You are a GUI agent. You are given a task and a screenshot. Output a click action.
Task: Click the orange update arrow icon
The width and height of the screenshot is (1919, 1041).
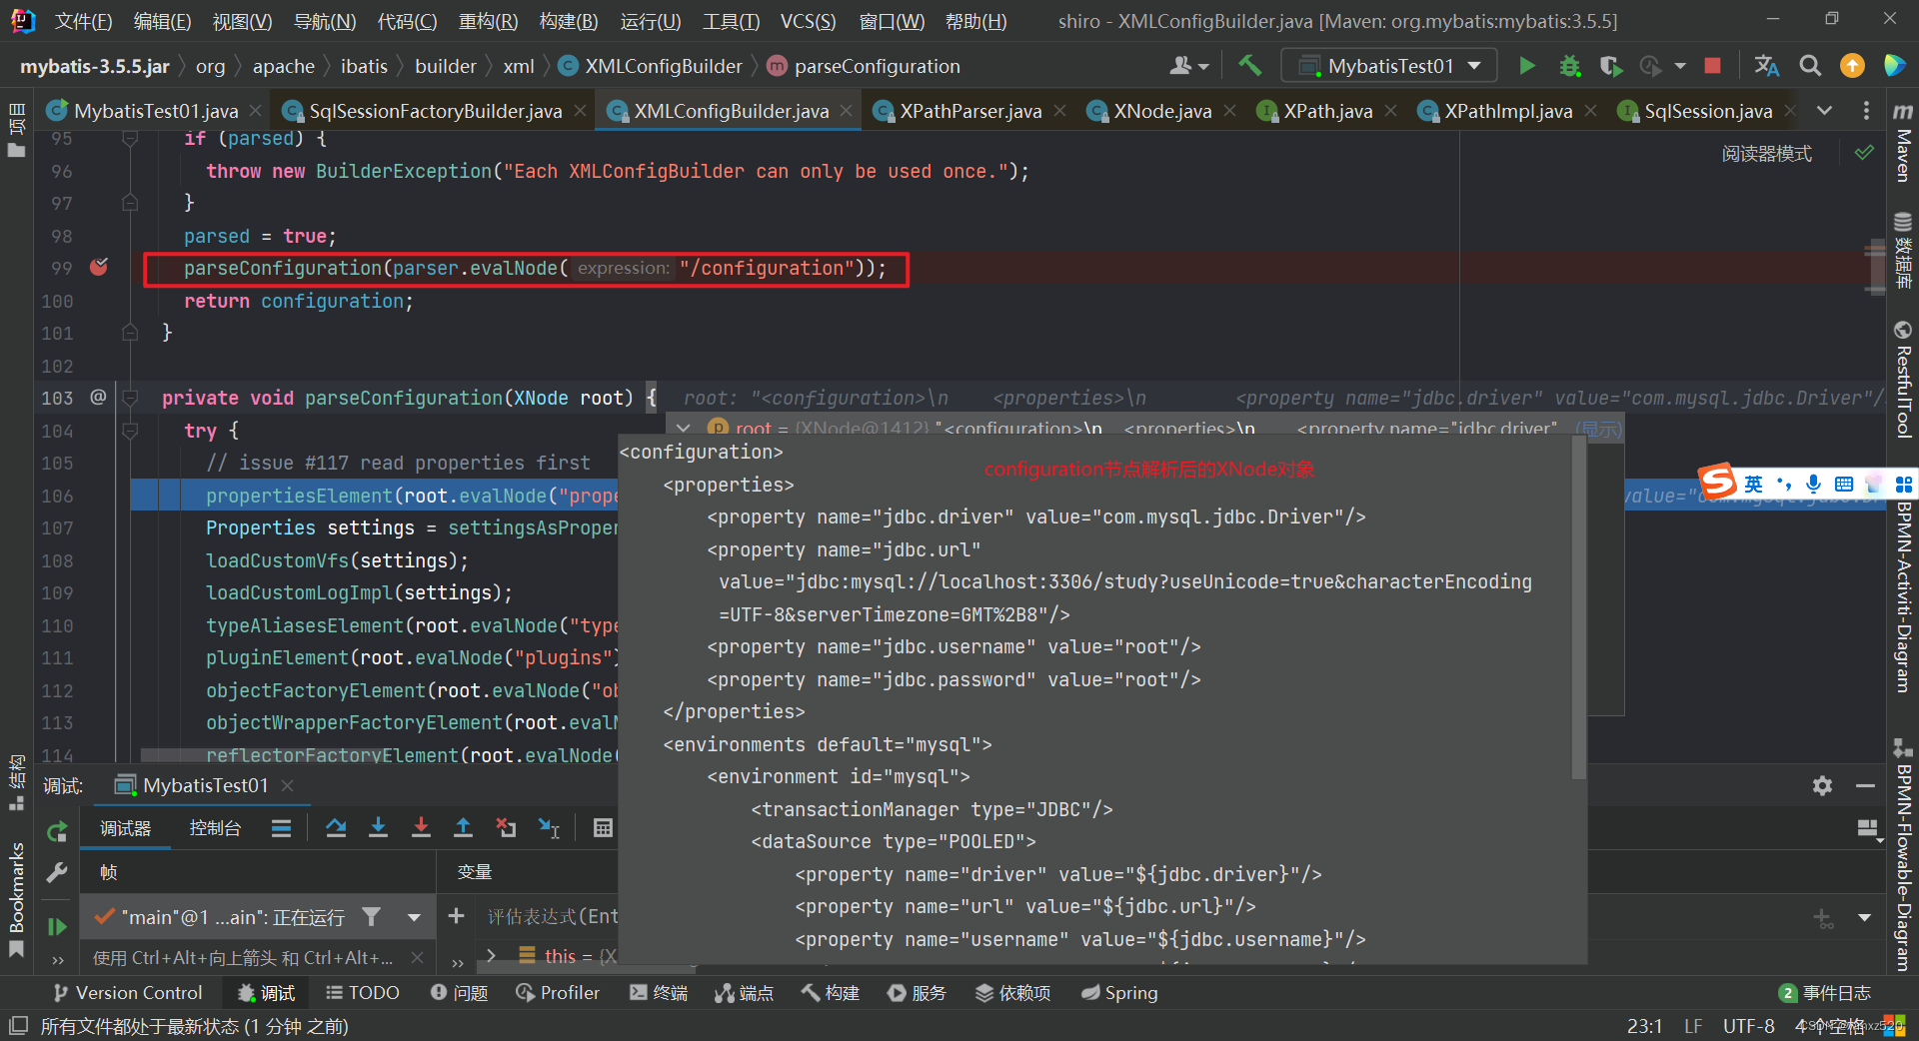[1852, 66]
